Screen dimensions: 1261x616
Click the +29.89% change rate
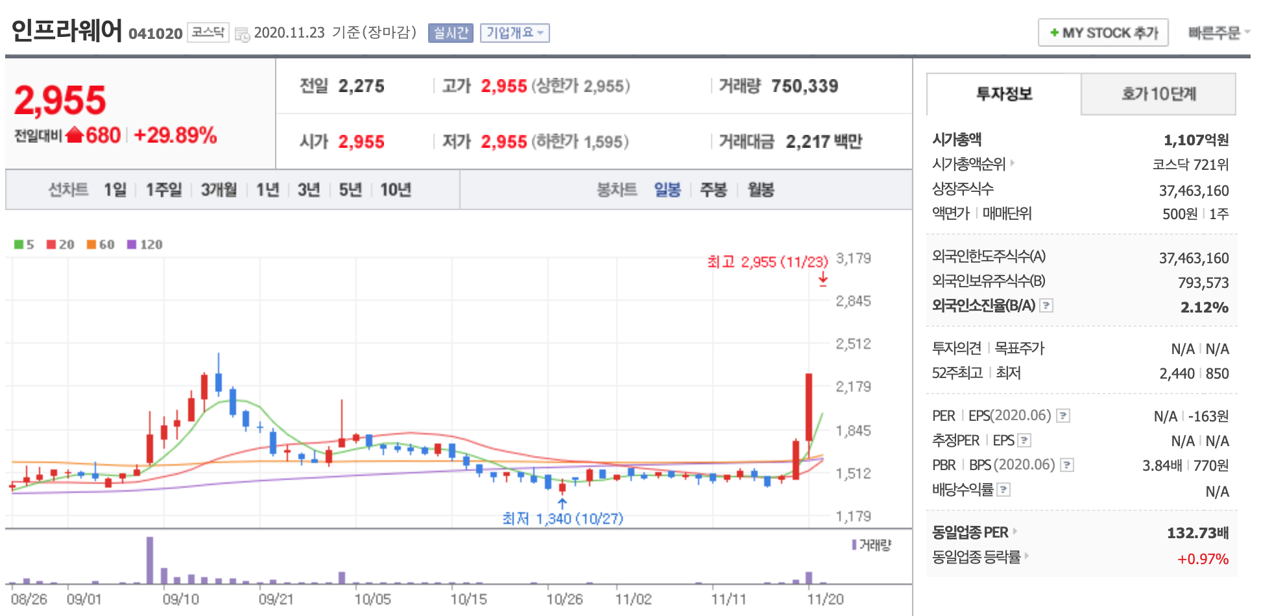(x=175, y=135)
